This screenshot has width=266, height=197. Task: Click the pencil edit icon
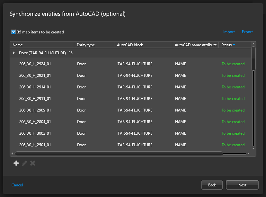[x=24, y=163]
